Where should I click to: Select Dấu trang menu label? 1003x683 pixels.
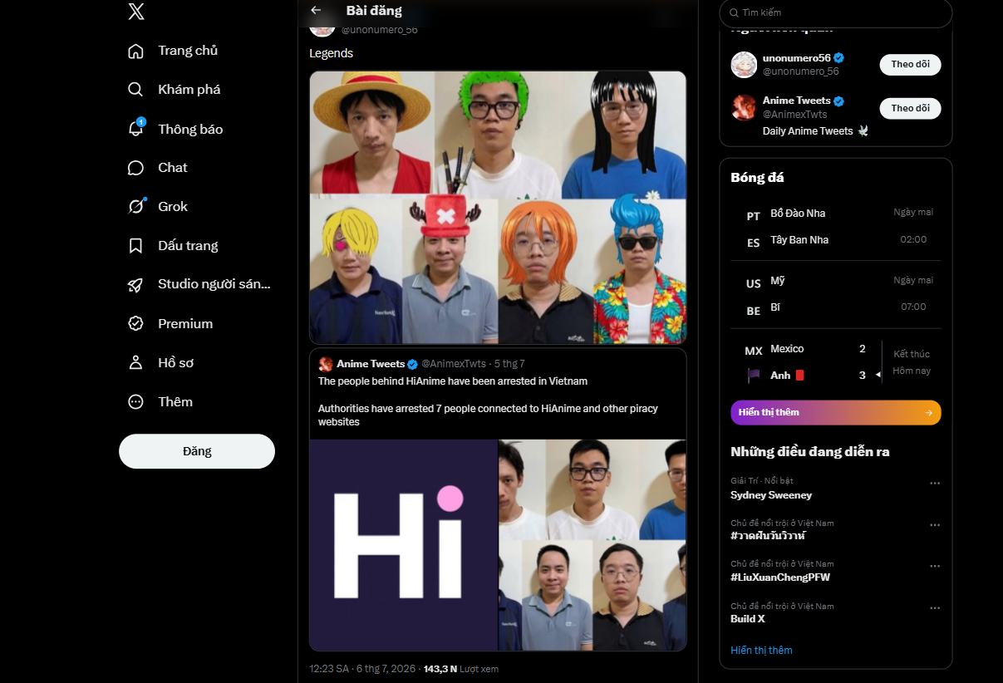[188, 246]
